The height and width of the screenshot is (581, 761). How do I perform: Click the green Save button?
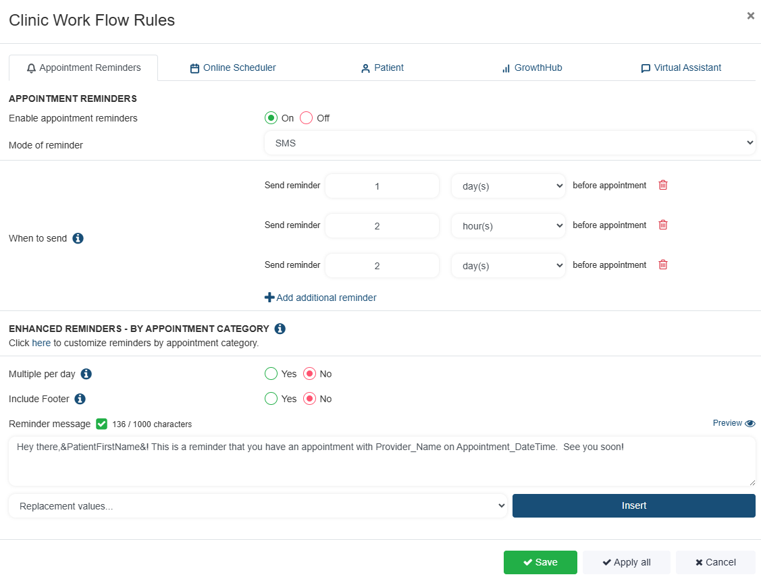pos(540,562)
